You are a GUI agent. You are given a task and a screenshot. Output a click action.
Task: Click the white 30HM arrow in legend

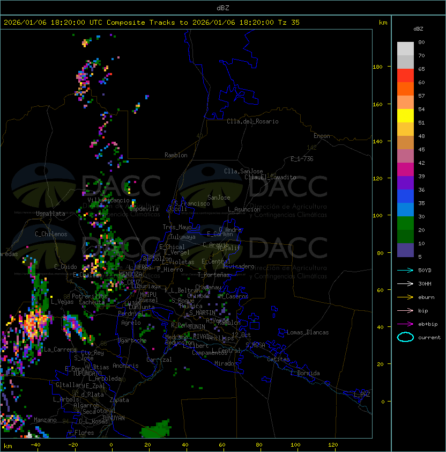(405, 283)
